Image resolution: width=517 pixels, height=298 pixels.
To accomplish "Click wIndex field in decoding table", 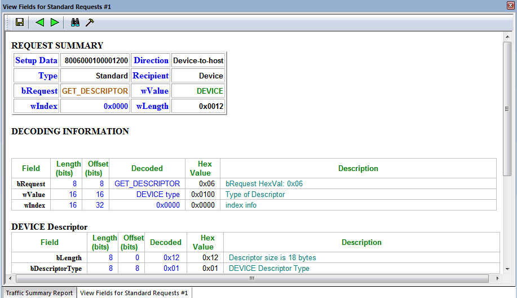I will [34, 205].
